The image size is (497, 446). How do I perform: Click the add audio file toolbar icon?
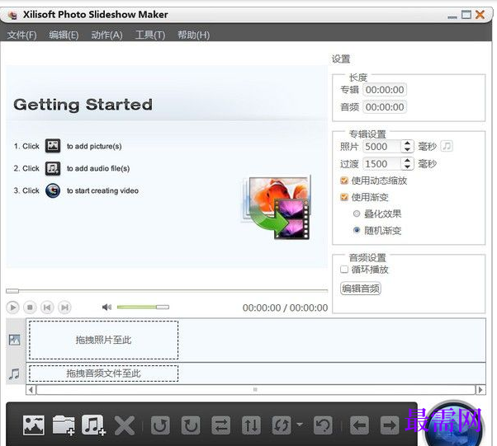[x=93, y=425]
